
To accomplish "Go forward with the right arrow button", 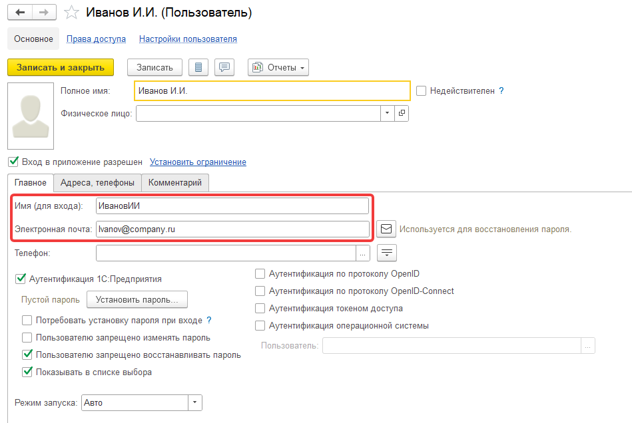I will [x=44, y=13].
